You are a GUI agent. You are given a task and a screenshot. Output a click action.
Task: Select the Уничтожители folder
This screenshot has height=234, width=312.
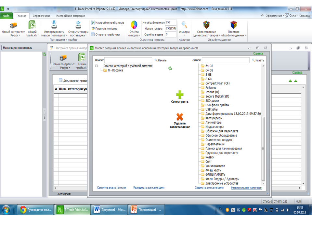pyautogui.click(x=215, y=166)
